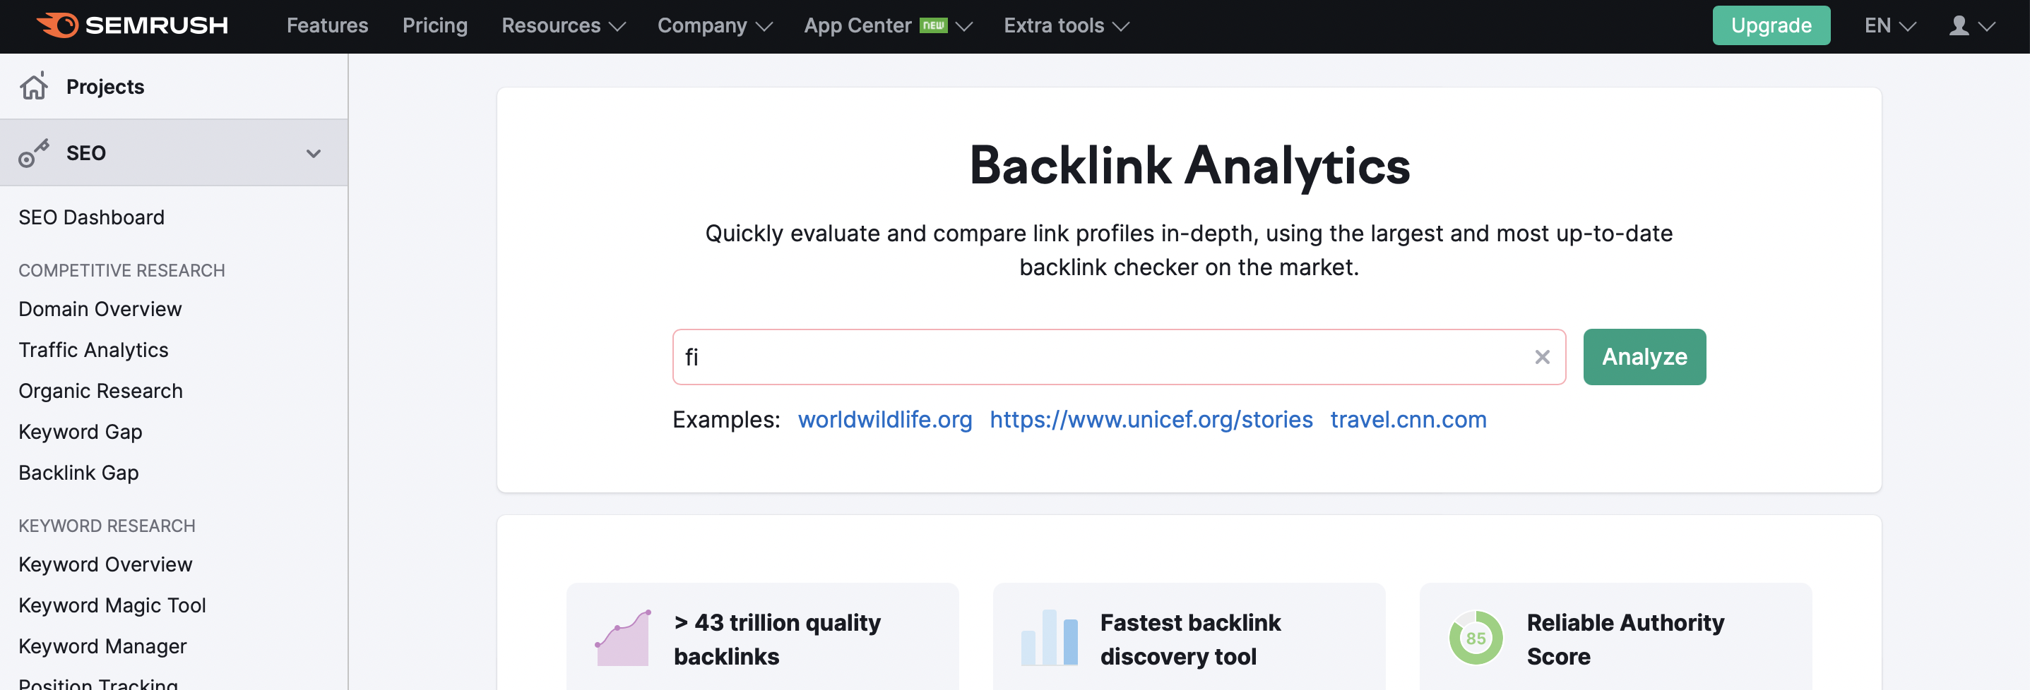Screen dimensions: 2030x690
Task: Click the green Upgrade button
Action: coord(1770,26)
